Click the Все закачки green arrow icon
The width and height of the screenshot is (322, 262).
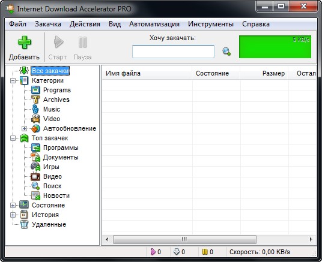[24, 71]
